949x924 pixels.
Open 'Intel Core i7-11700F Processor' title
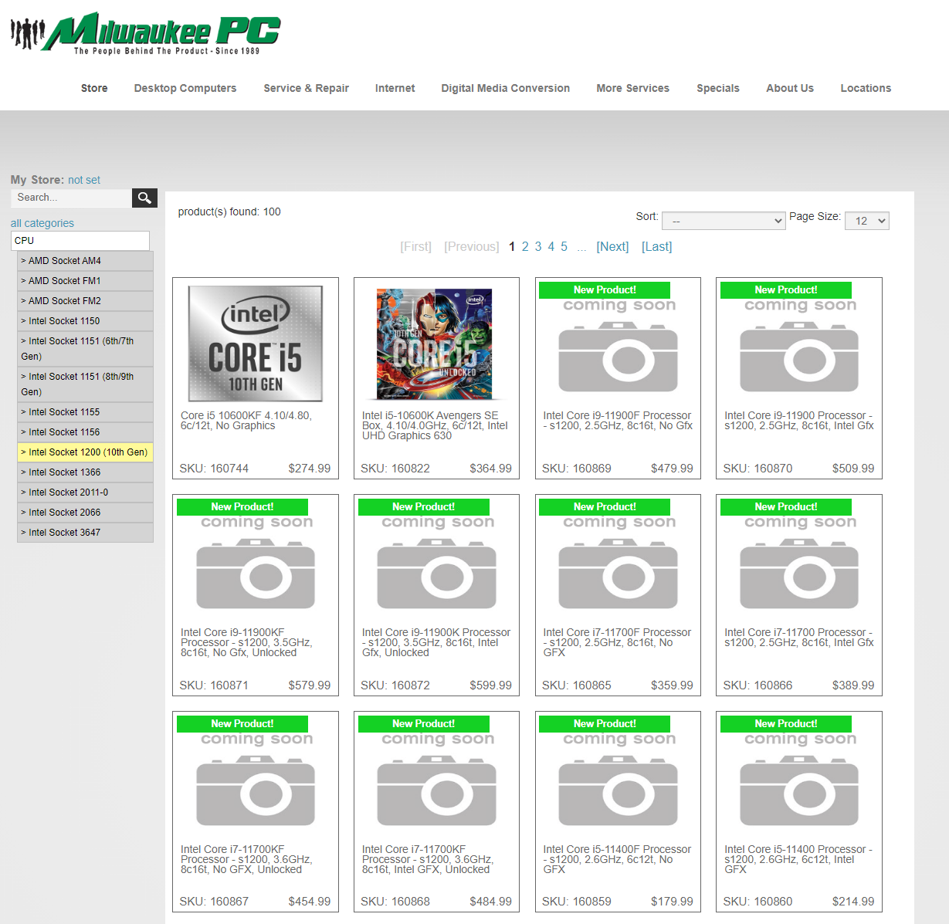pos(617,642)
